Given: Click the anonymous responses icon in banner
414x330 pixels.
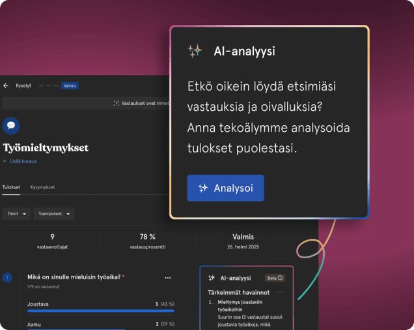Looking at the screenshot, I should point(116,103).
